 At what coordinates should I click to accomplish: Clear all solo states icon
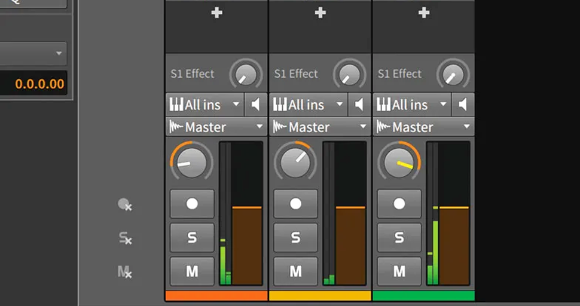click(125, 238)
